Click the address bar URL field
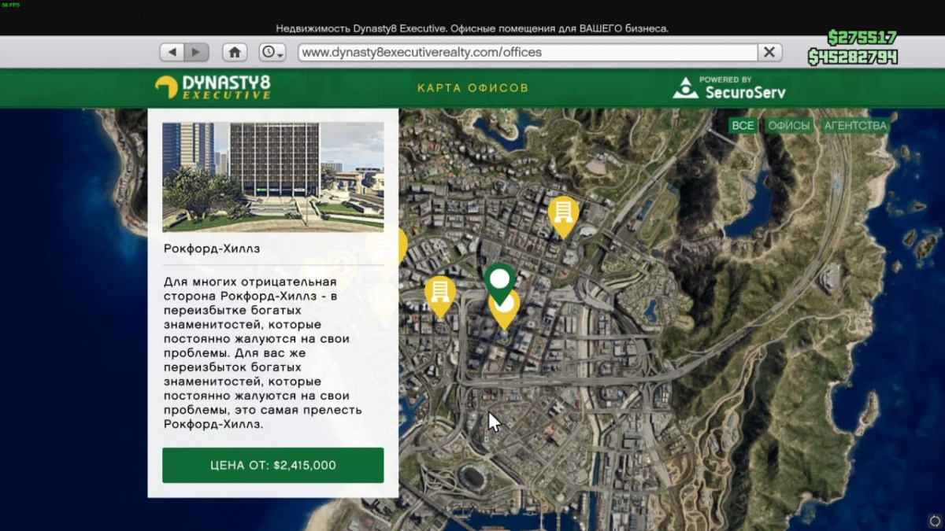Screen dimensions: 945x531 click(528, 52)
